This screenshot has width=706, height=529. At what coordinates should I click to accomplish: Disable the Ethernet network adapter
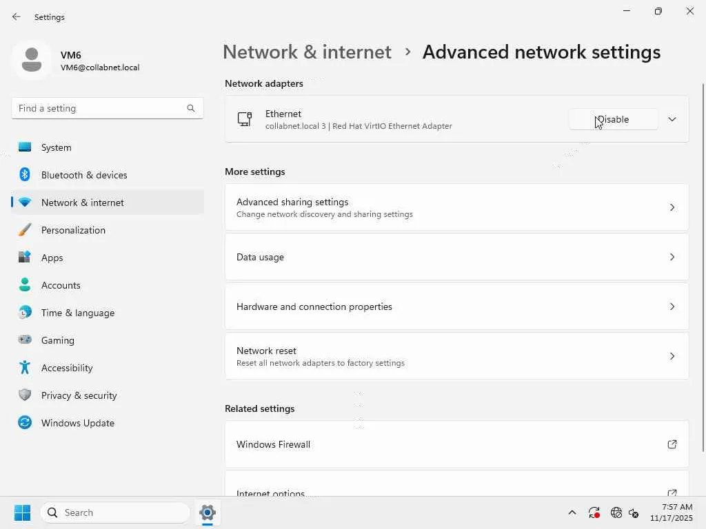click(x=613, y=119)
